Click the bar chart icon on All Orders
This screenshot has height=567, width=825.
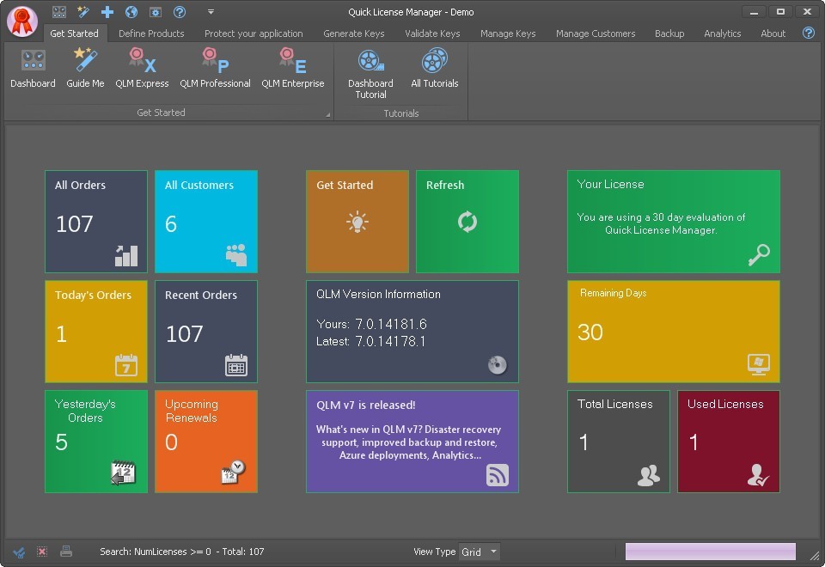(x=126, y=256)
